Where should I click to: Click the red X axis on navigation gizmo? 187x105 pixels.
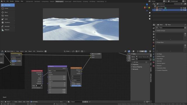click(145, 8)
